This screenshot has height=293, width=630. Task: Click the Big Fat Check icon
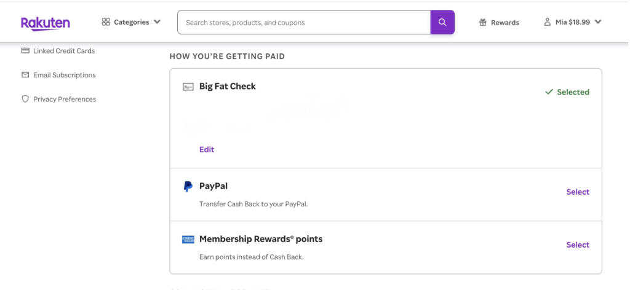(x=188, y=87)
